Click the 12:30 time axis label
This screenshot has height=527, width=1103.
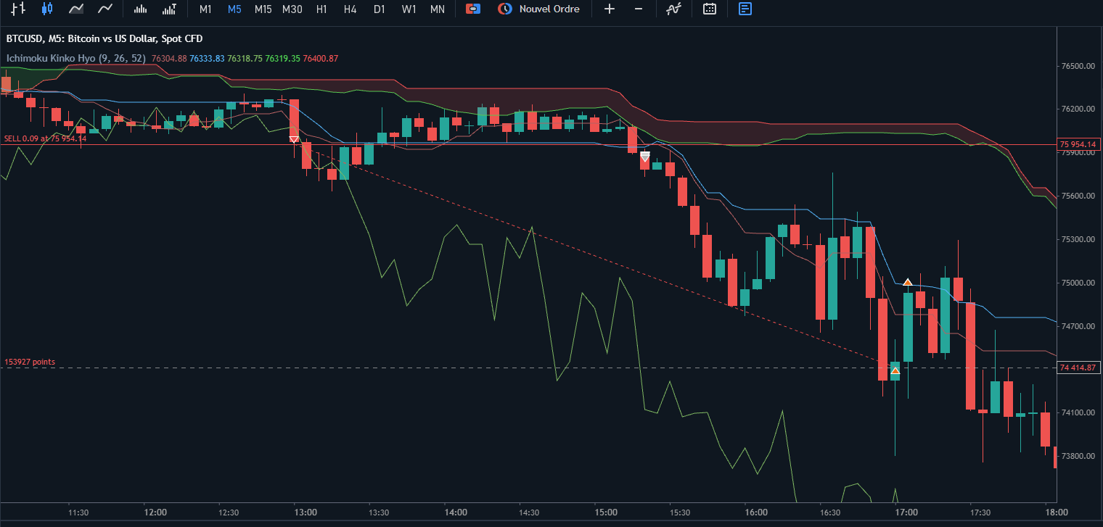pyautogui.click(x=229, y=513)
